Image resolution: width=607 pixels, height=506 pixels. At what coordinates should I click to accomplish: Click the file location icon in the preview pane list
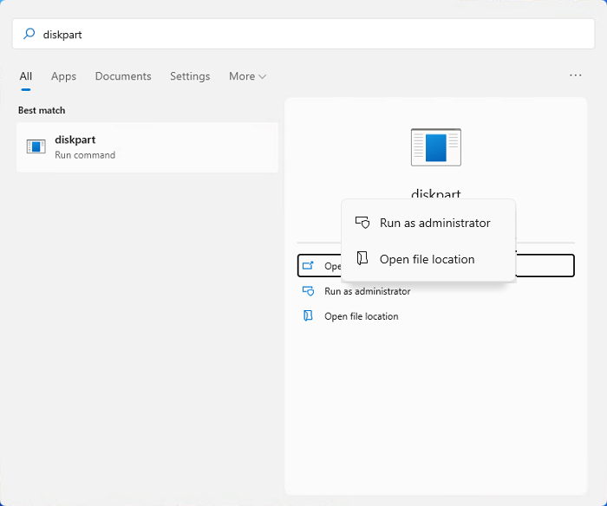pos(308,316)
